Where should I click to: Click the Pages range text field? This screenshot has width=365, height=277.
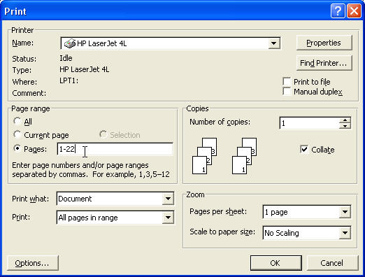115,149
